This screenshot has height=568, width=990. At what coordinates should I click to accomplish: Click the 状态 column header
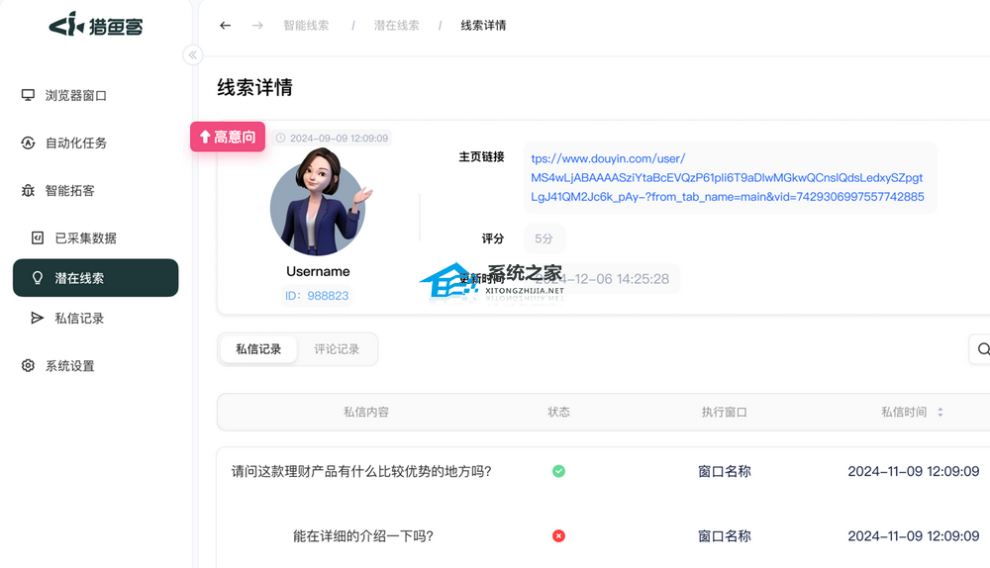[558, 412]
